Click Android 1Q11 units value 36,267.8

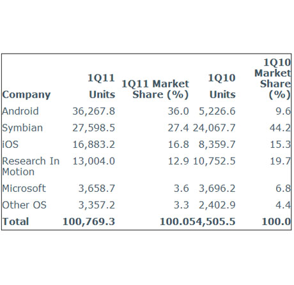point(94,111)
